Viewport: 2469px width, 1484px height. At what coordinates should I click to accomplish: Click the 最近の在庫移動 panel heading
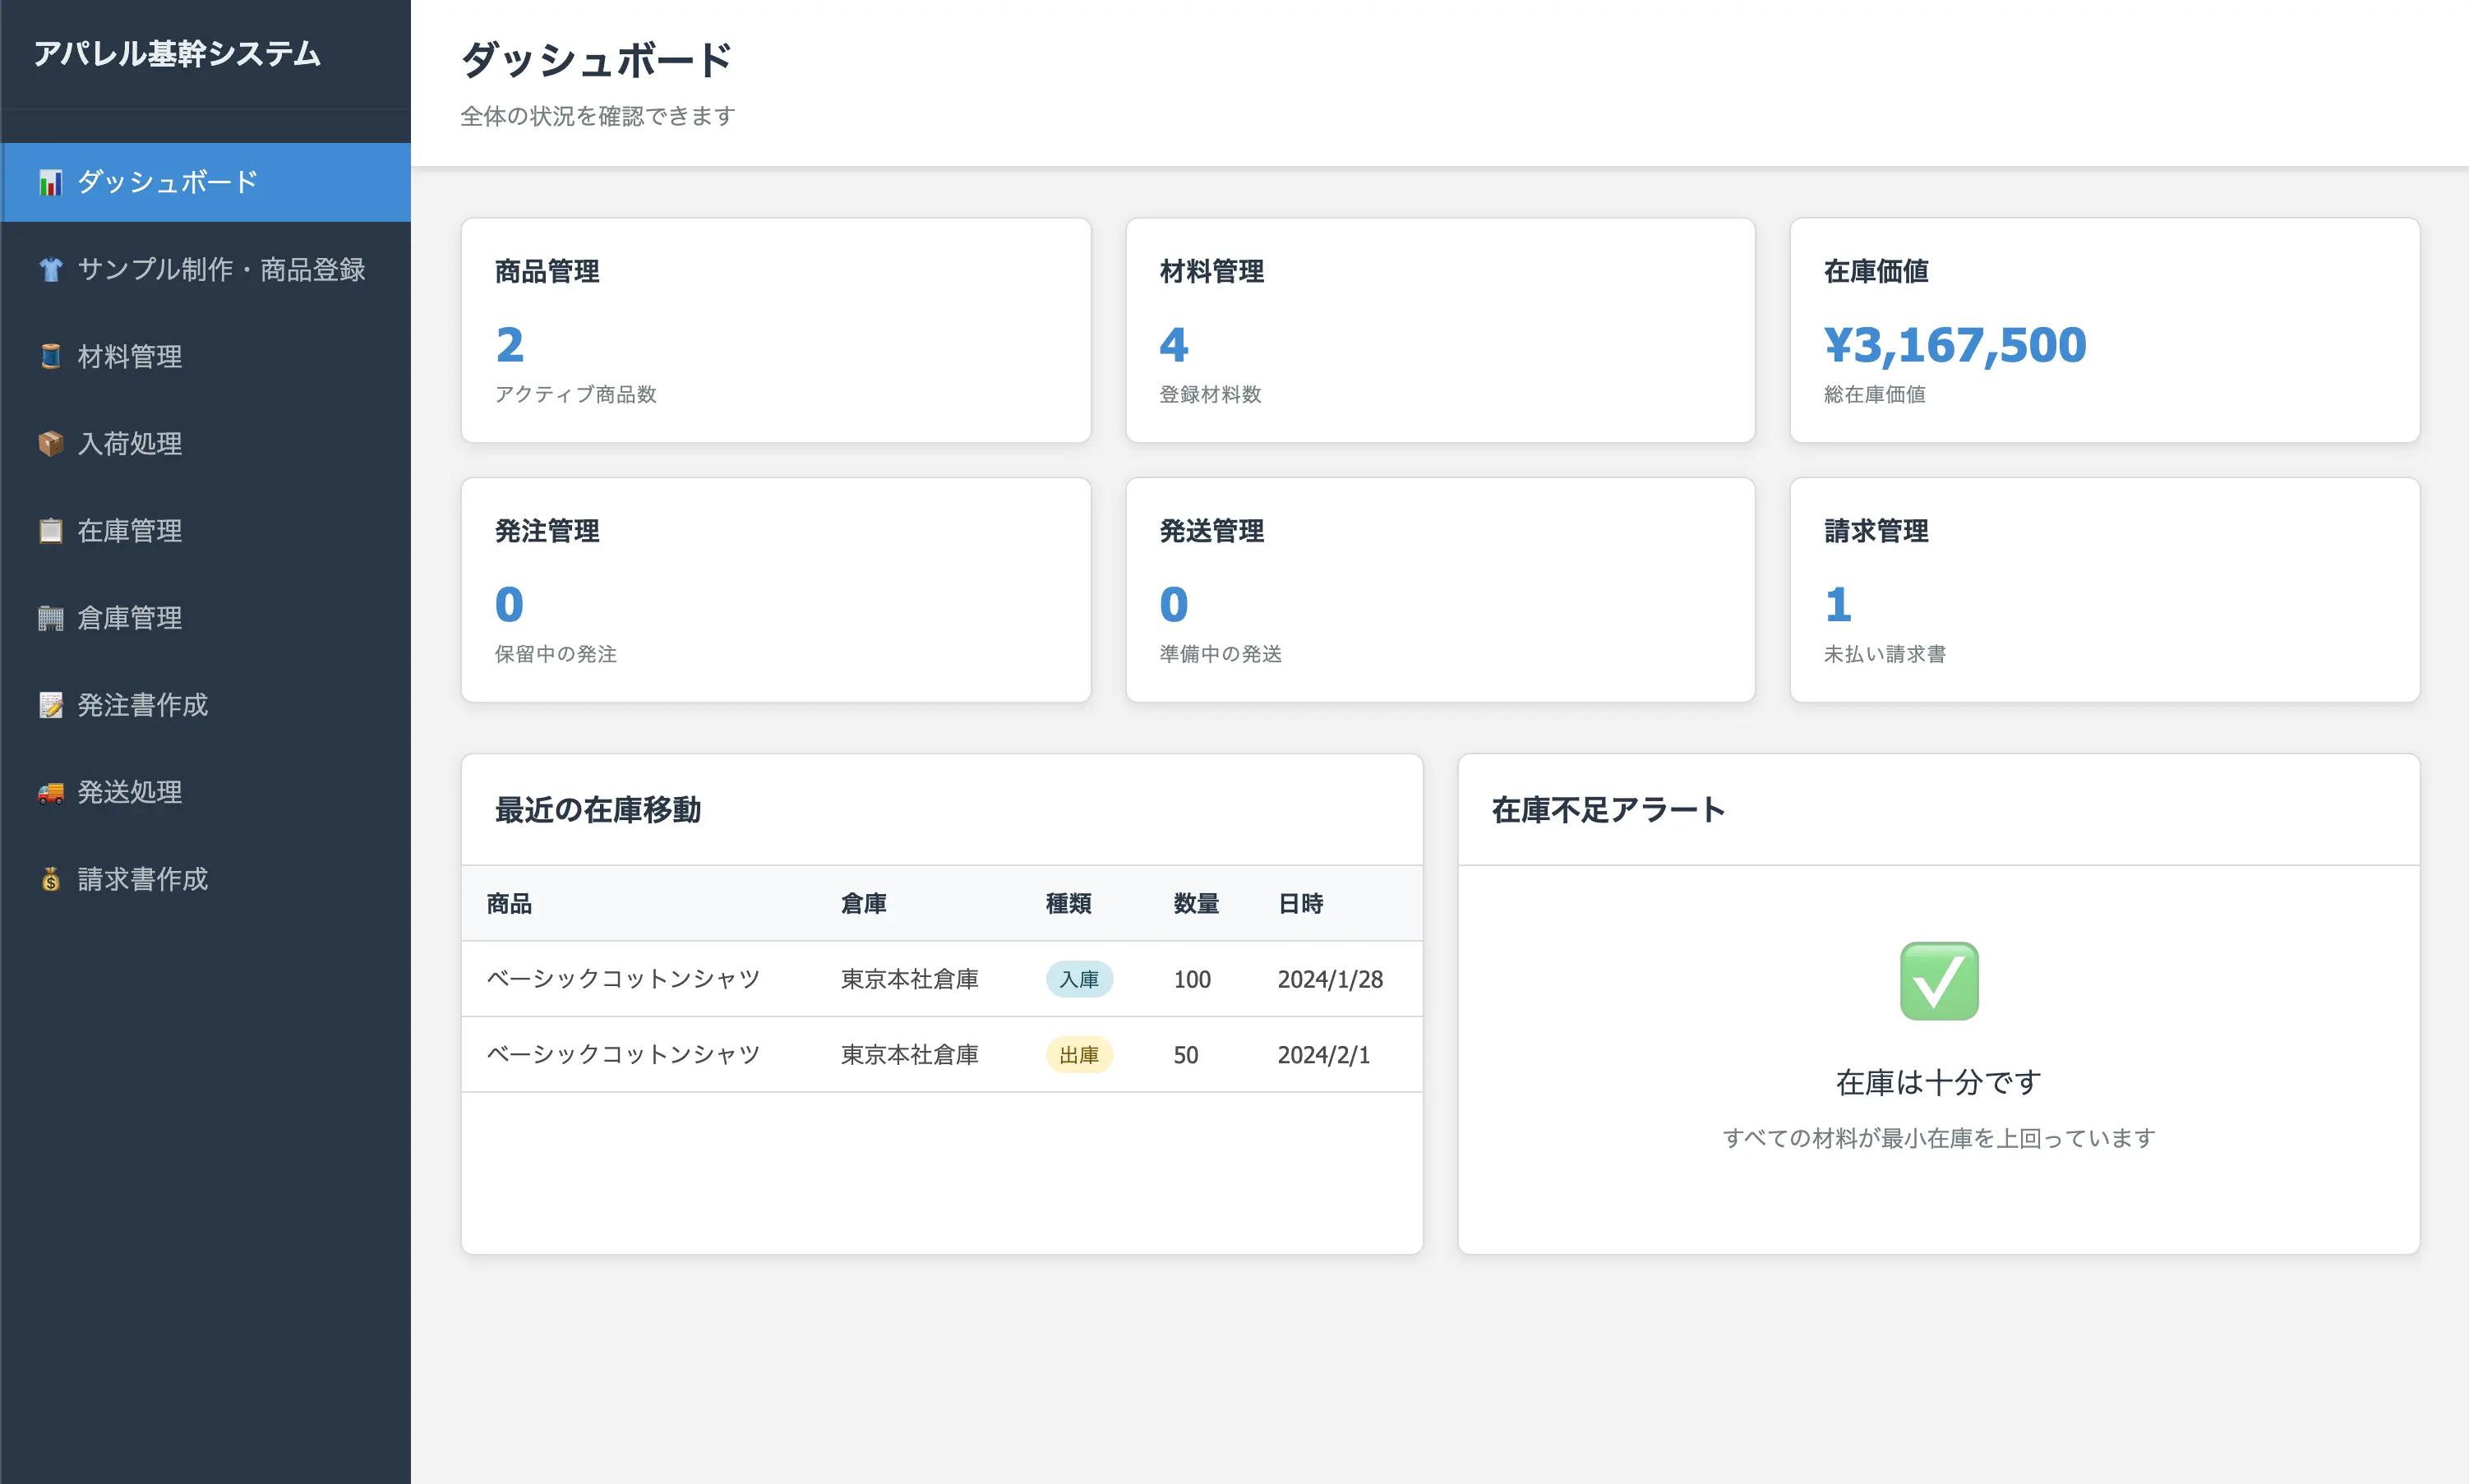[597, 810]
